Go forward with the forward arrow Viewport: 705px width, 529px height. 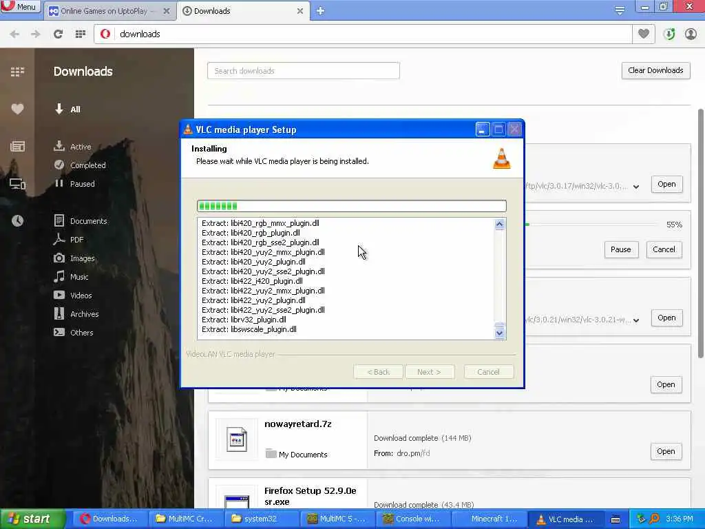(x=36, y=34)
